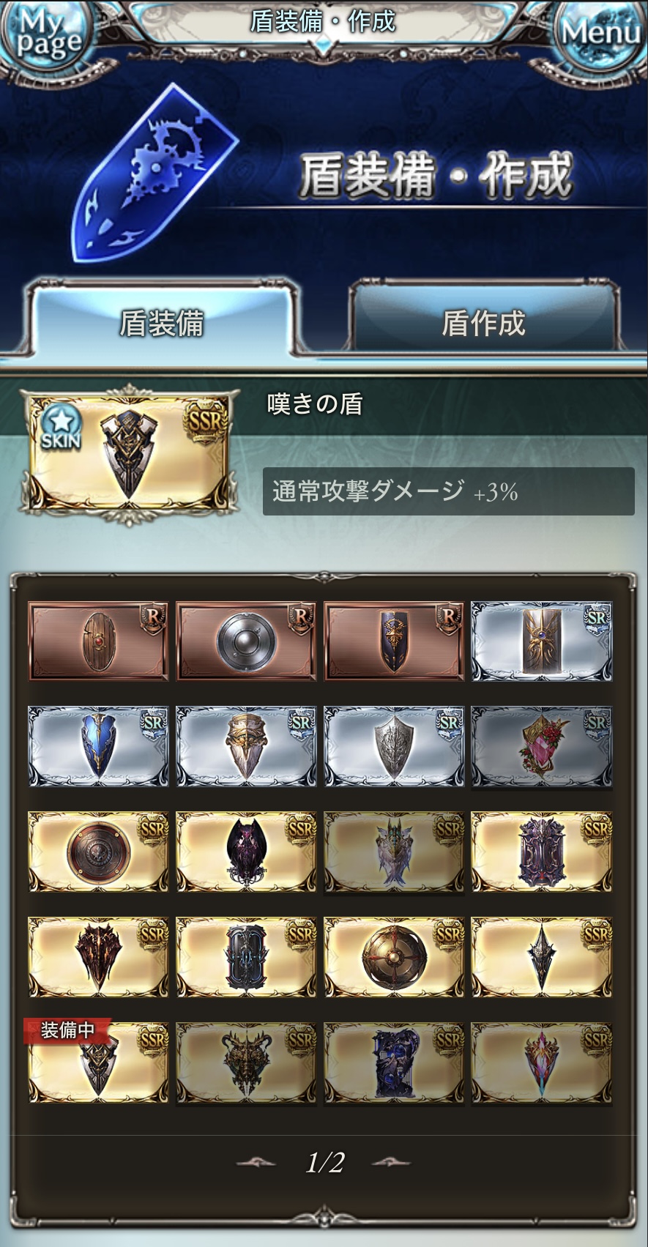The height and width of the screenshot is (1247, 648).
Task: Click the equipped 装備中 shield thumbnail
Action: [98, 1062]
